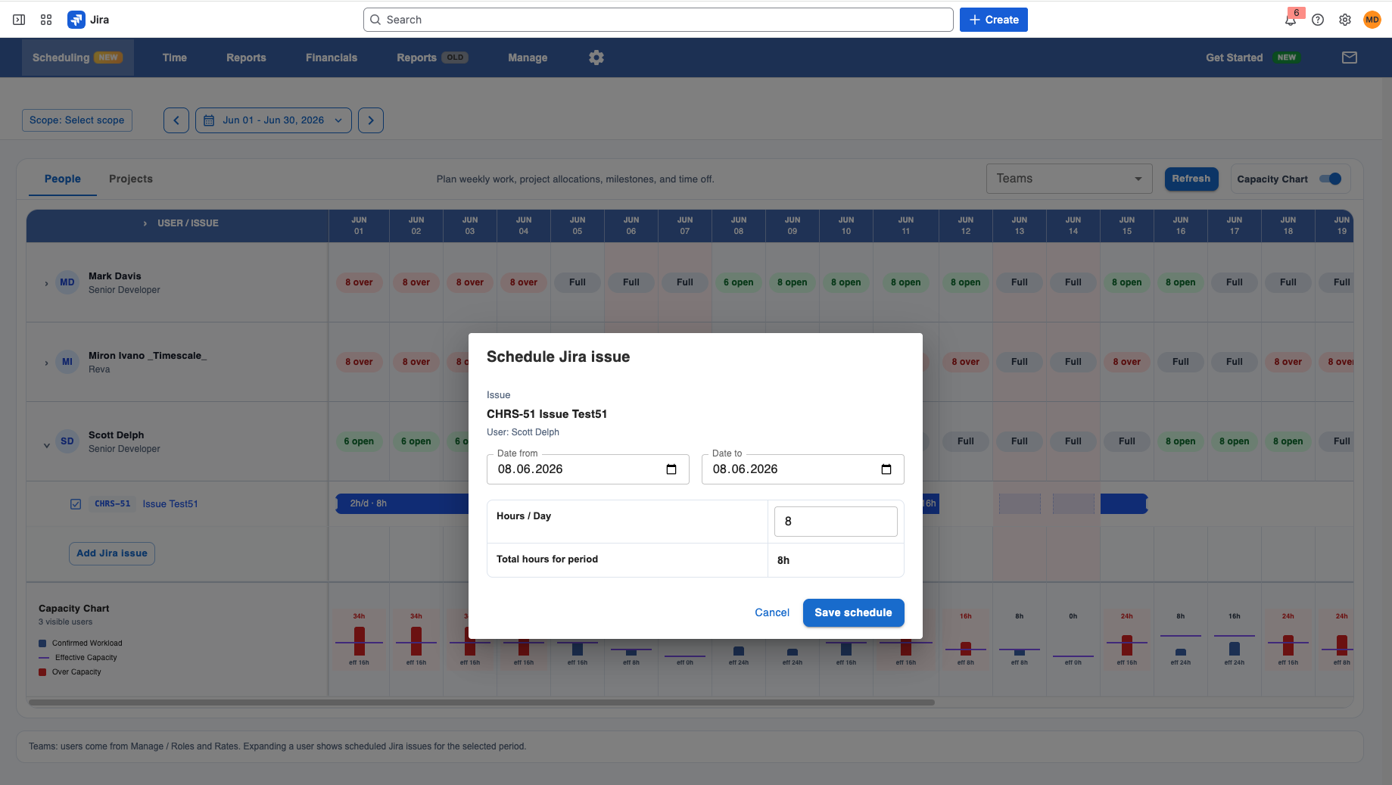Open calendar picker in Date to field
The height and width of the screenshot is (785, 1392).
tap(886, 469)
